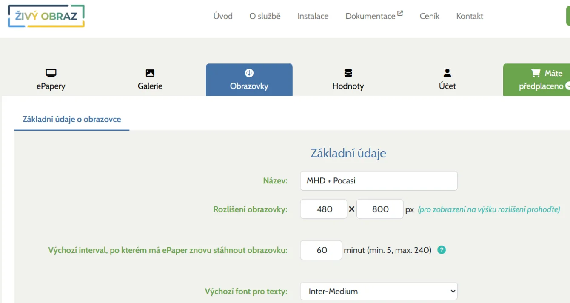The image size is (570, 303).
Task: Open the Kontakt page
Action: click(470, 16)
